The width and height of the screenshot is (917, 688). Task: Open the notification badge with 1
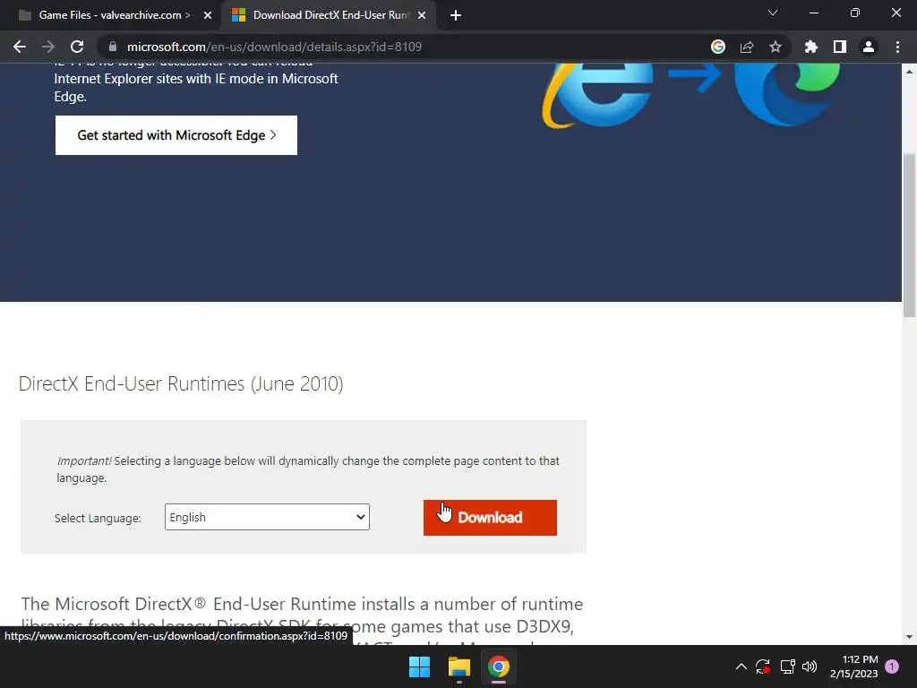[892, 666]
